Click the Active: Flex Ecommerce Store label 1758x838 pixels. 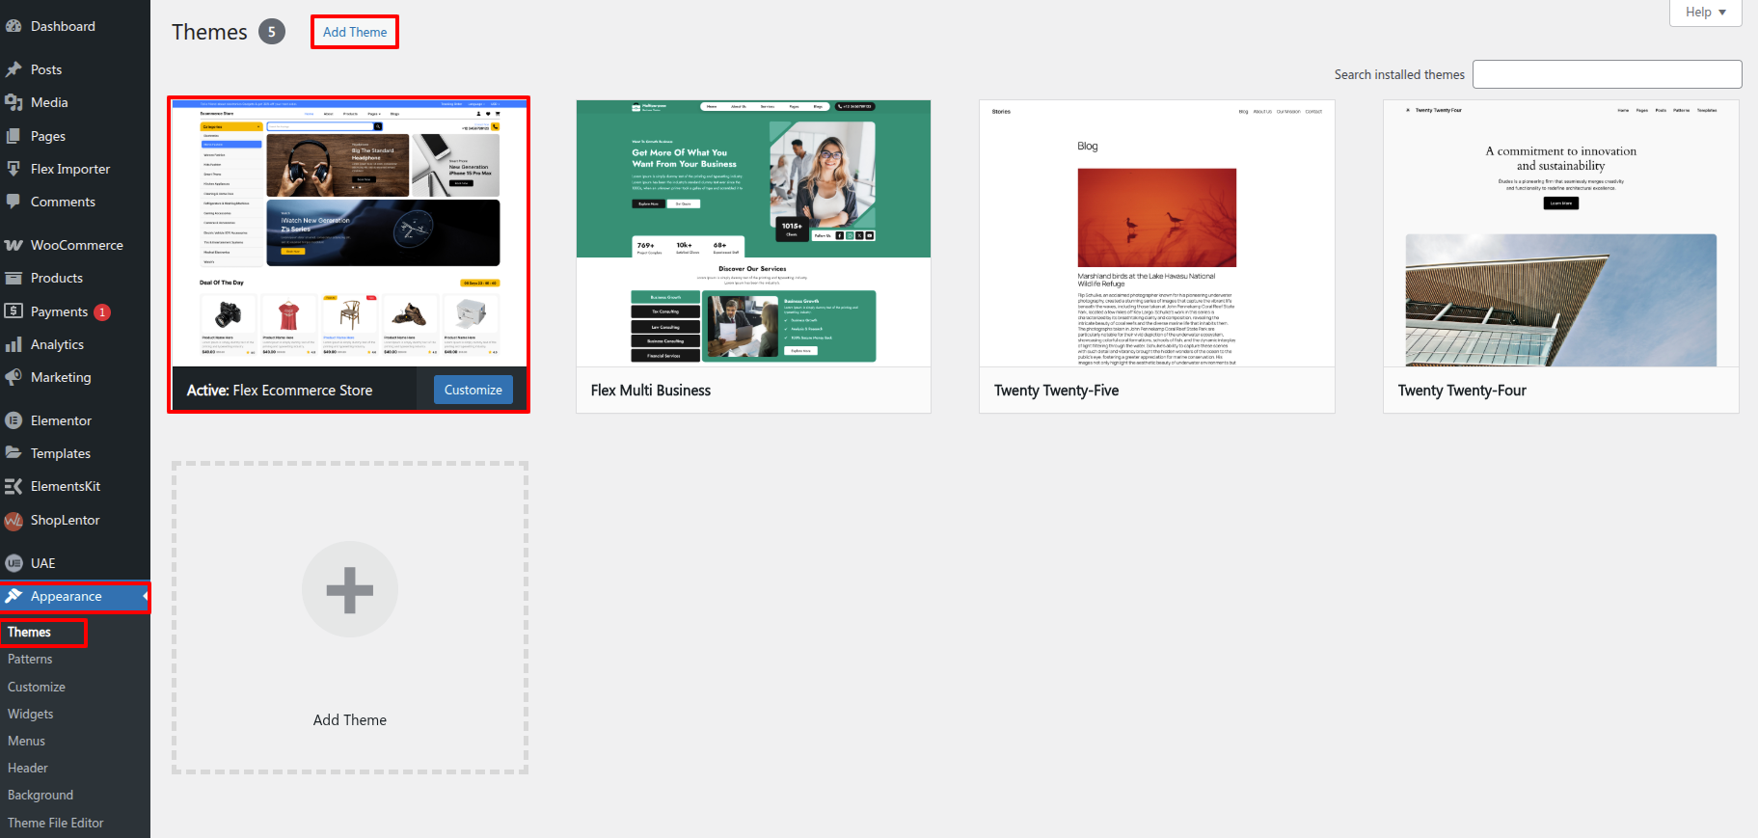pos(280,391)
